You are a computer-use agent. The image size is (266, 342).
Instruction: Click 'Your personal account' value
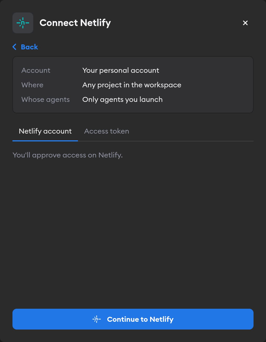click(121, 70)
